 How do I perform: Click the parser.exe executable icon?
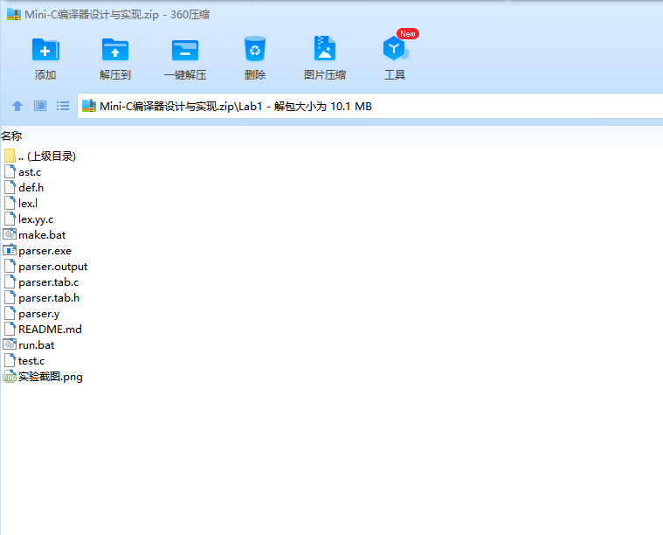(10, 250)
